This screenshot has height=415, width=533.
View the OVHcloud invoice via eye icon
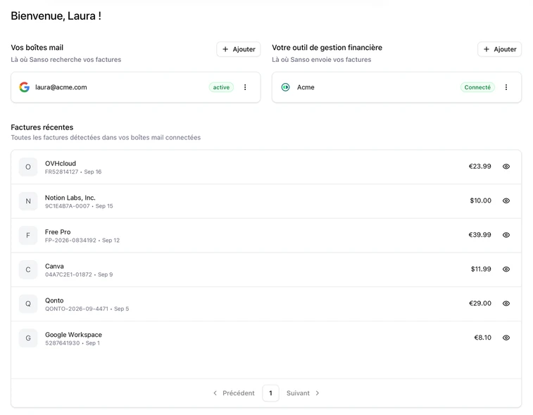(506, 167)
